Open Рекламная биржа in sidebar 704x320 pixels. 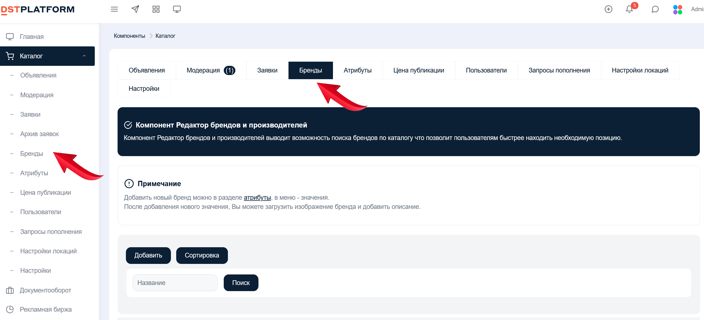[46, 309]
